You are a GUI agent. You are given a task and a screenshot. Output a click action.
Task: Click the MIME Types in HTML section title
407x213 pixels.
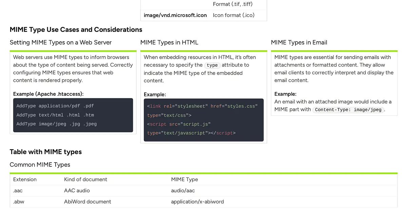tap(169, 42)
